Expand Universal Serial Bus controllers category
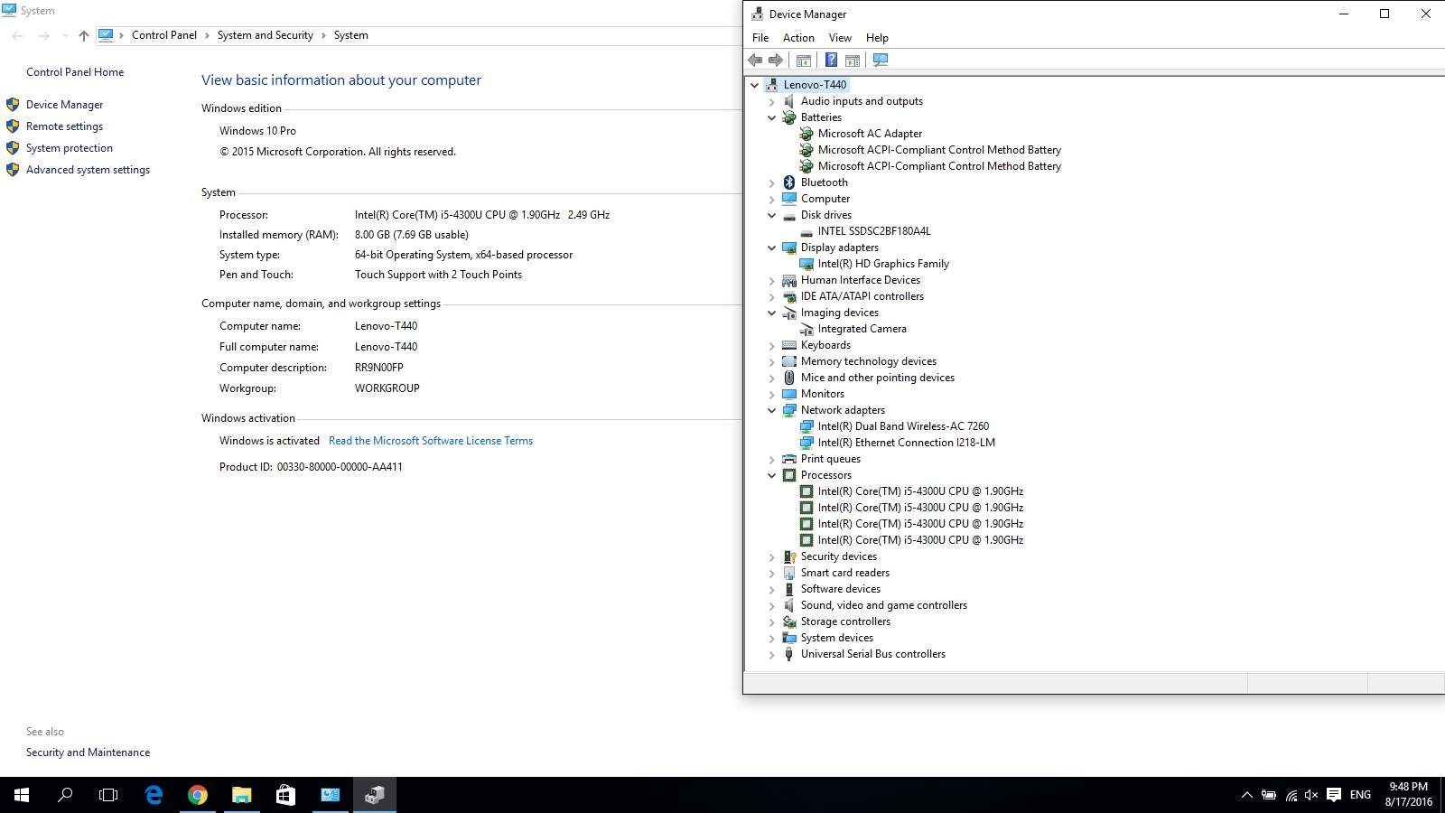 (772, 655)
